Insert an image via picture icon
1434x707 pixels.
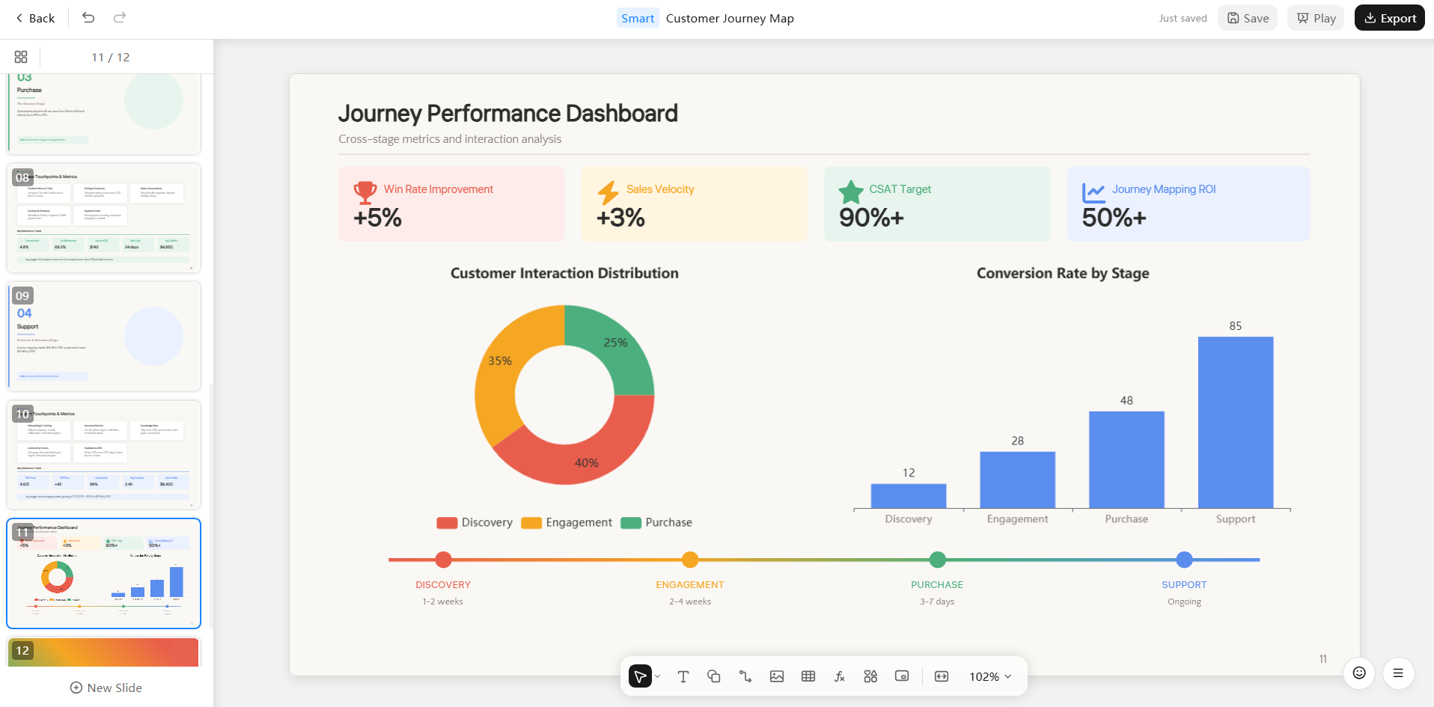[777, 676]
